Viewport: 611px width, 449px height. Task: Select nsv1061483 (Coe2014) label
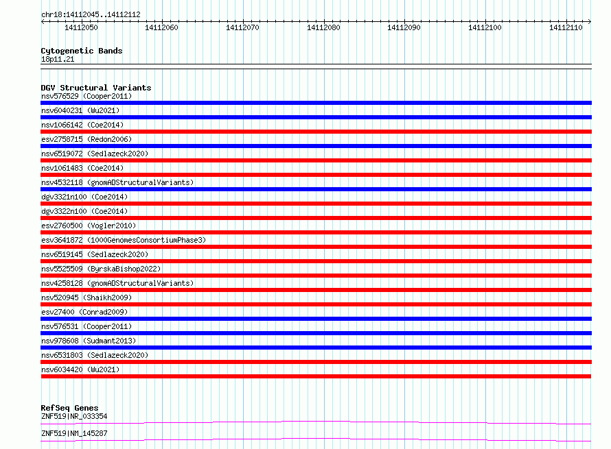tap(82, 168)
